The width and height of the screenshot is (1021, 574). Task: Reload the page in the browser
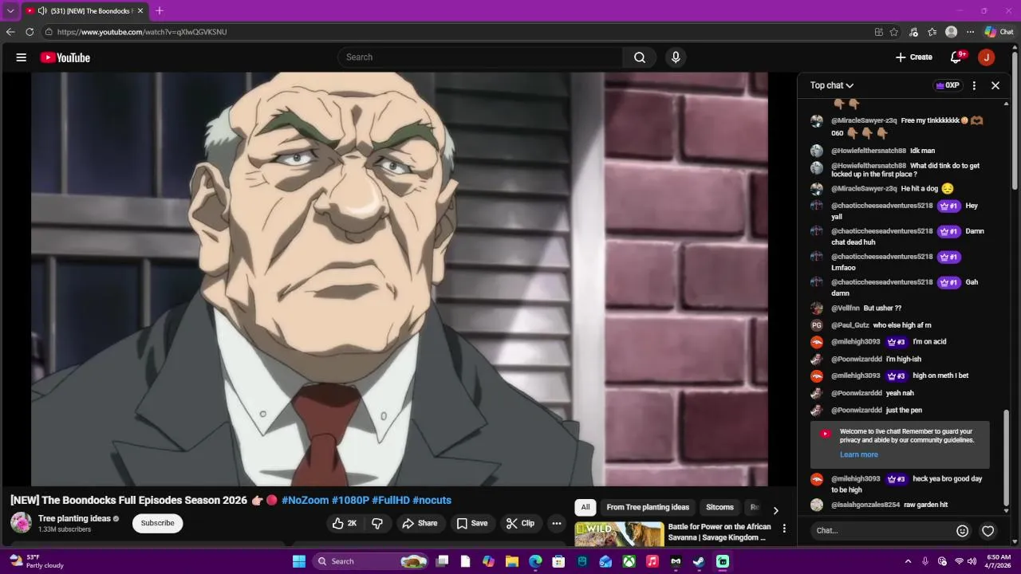[x=30, y=32]
